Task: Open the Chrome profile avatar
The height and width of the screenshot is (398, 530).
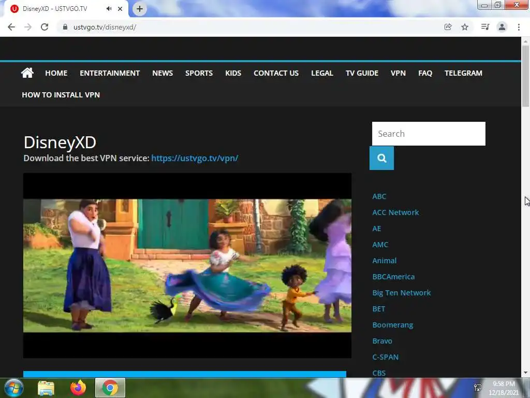Action: (x=502, y=27)
